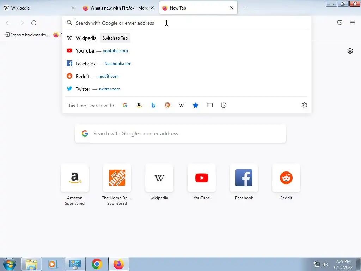
Task: Open network icon in system tray
Action: (317, 264)
